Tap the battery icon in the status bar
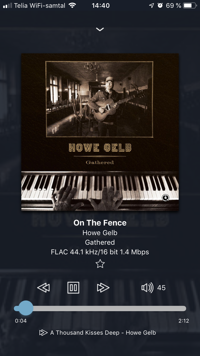 tap(190, 6)
